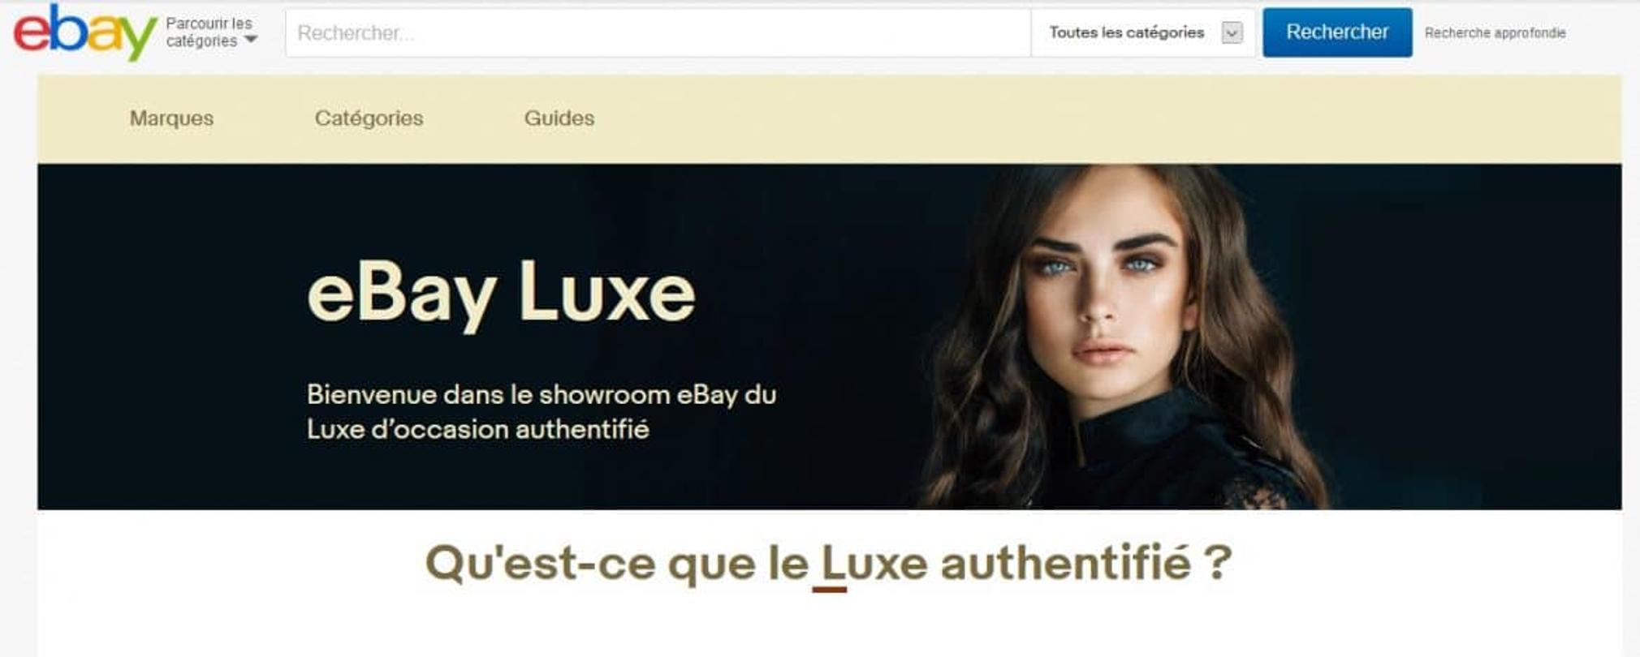Click the Bienvenue dans le showroom text
Viewport: 1640px width, 657px height.
click(x=542, y=412)
